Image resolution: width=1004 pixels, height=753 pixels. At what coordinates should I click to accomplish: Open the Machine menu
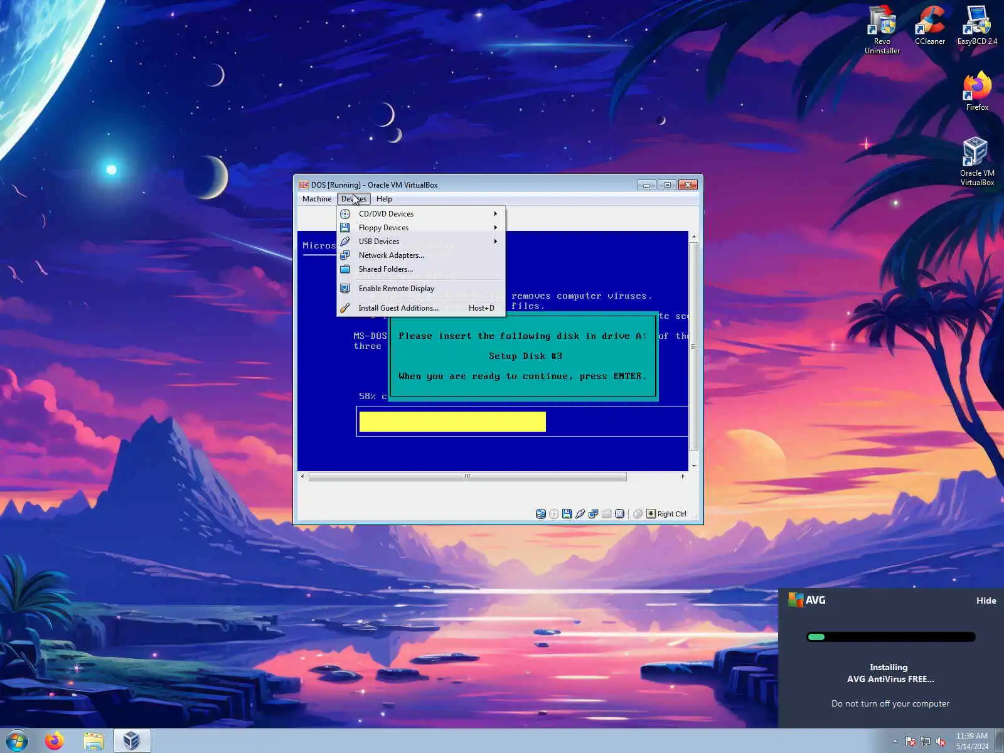[x=317, y=199]
